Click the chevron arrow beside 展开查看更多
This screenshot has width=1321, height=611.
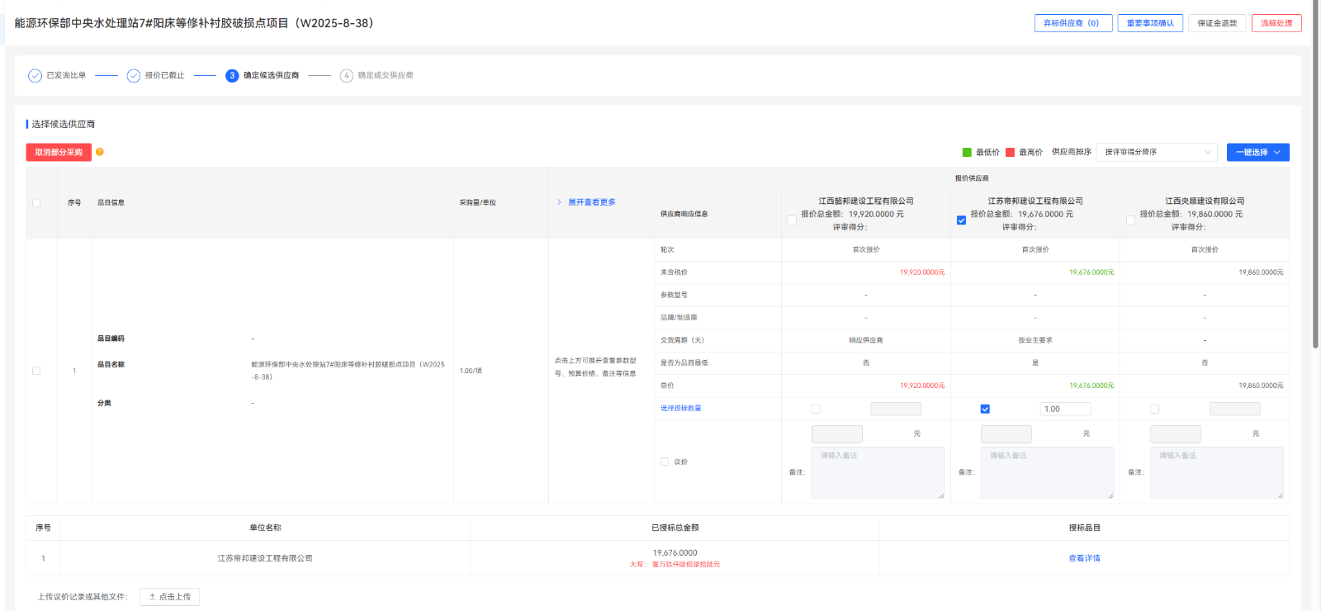coord(559,202)
